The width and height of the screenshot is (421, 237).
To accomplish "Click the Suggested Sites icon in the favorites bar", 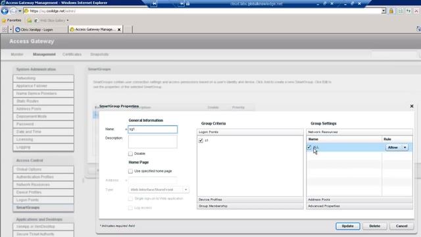I will pyautogui.click(x=29, y=20).
